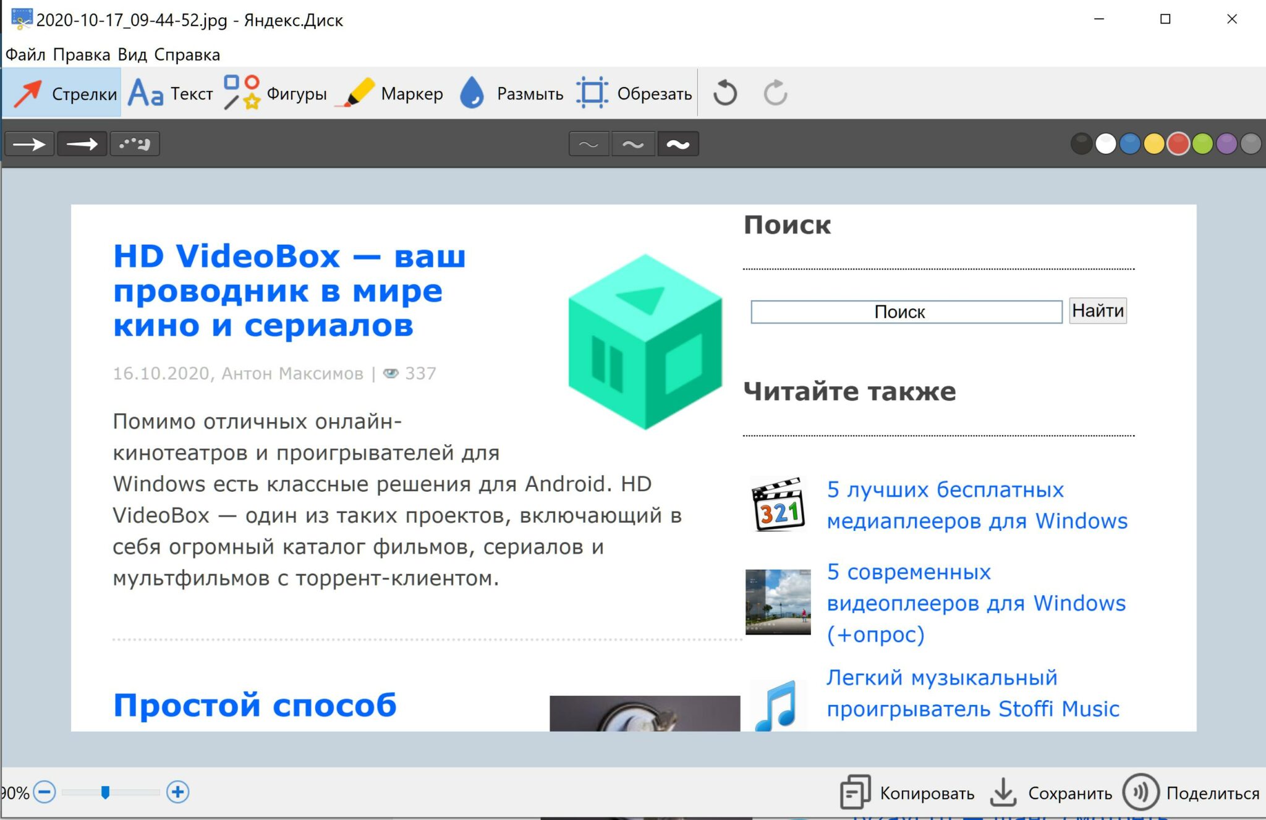Open link 5 современных видеоплееров для Windows
The height and width of the screenshot is (820, 1266).
click(x=976, y=603)
